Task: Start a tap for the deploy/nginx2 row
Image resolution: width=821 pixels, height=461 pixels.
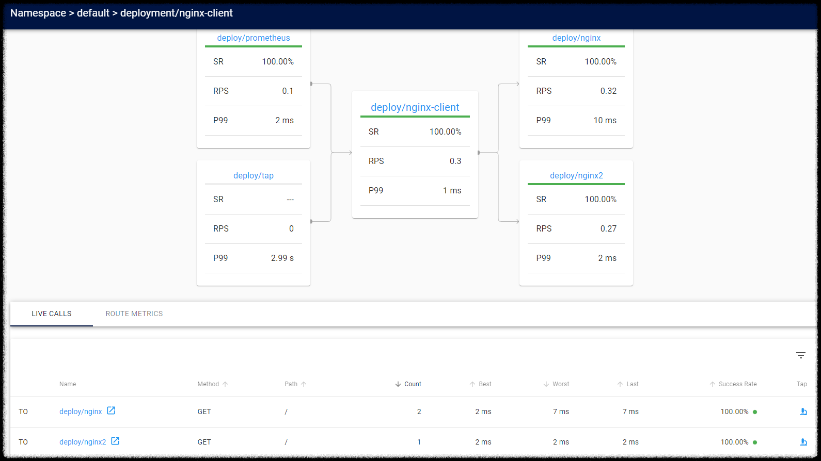Action: pyautogui.click(x=803, y=442)
